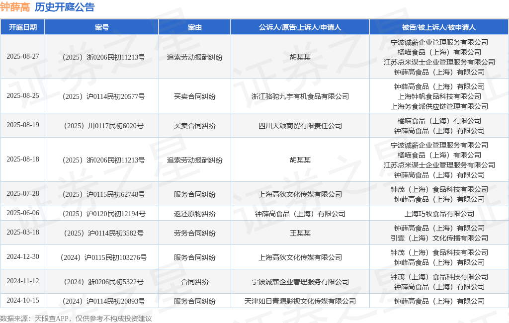Click 上海高狄文化传媒有限公司 in 2025-07-28 row

(x=300, y=194)
